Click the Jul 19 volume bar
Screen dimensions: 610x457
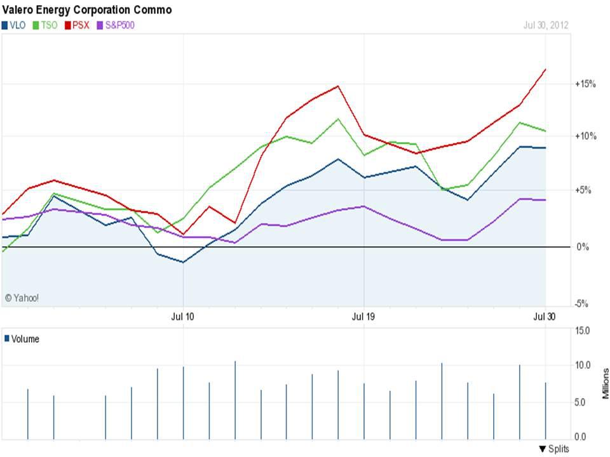364,411
